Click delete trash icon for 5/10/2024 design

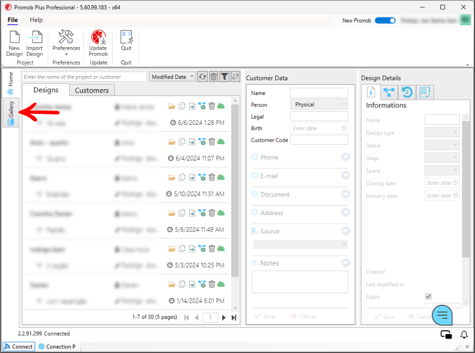tap(212, 177)
